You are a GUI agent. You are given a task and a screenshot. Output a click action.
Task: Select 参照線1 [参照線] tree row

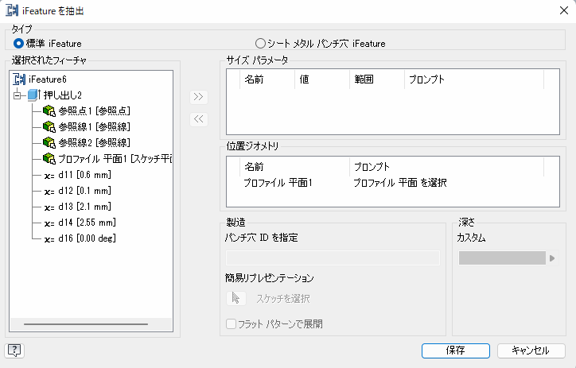tap(95, 126)
